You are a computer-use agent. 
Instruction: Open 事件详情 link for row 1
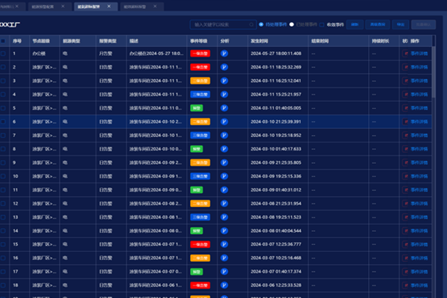click(x=420, y=54)
